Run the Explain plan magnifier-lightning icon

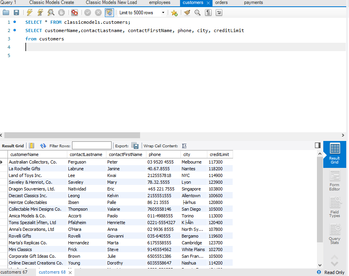click(x=51, y=13)
